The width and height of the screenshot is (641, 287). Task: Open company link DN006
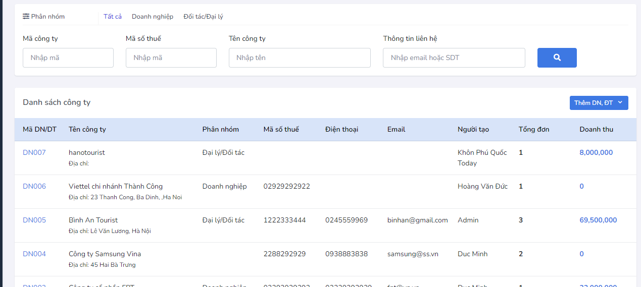(34, 186)
